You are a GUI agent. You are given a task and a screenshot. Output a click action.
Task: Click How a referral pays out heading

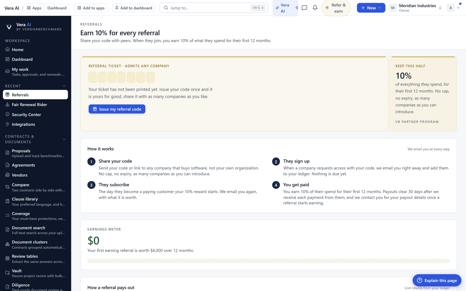[111, 288]
